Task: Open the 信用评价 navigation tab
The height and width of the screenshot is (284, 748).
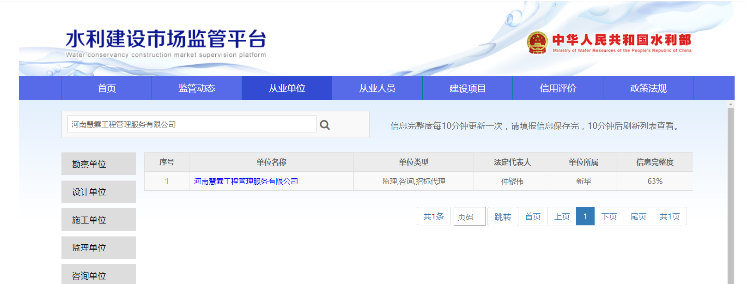Action: 558,88
